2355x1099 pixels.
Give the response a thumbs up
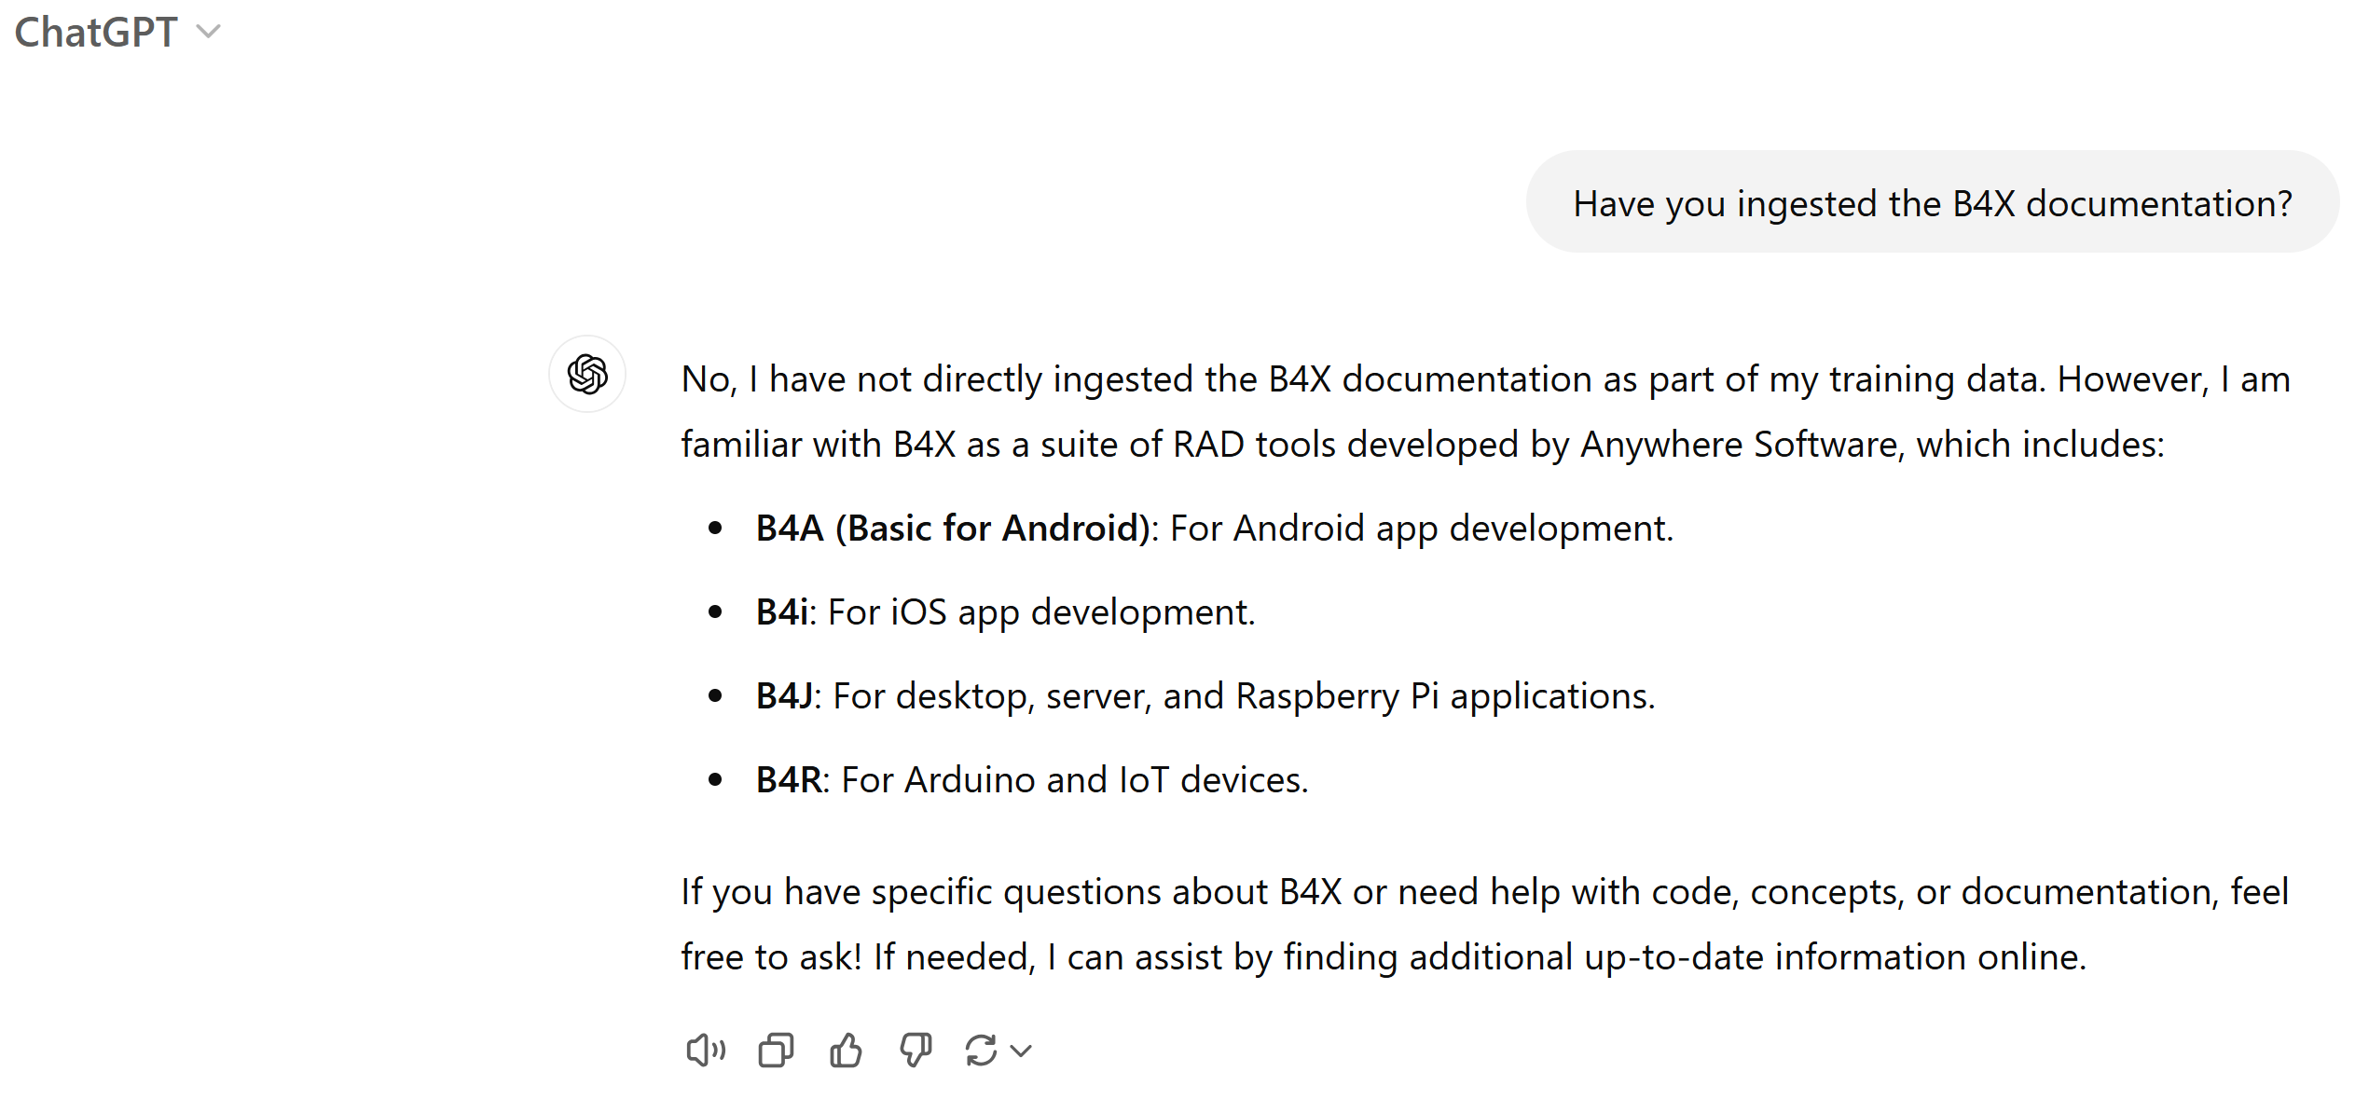(846, 1051)
